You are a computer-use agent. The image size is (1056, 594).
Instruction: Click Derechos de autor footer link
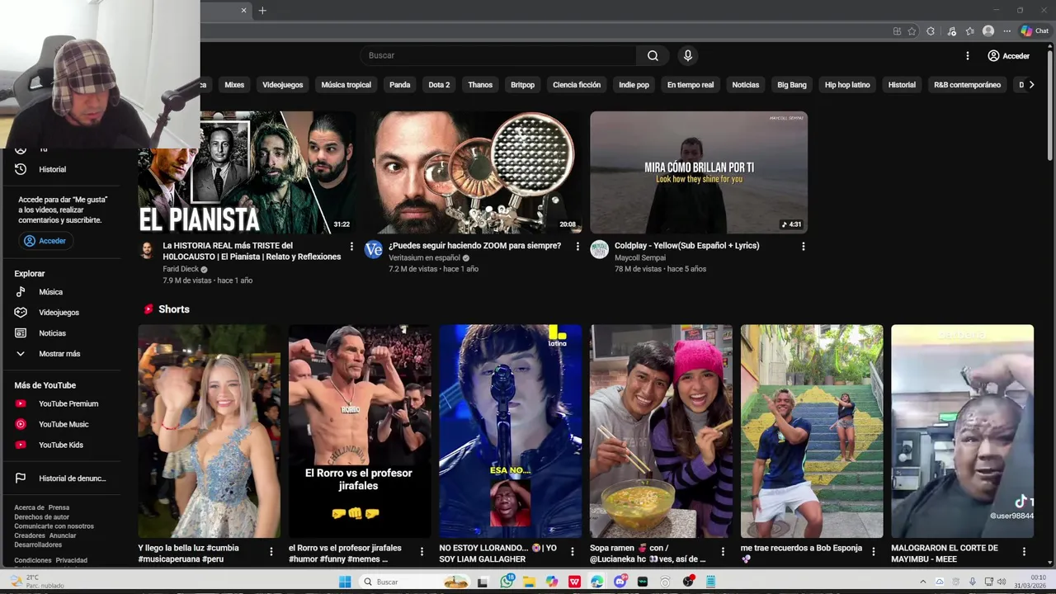pyautogui.click(x=41, y=516)
